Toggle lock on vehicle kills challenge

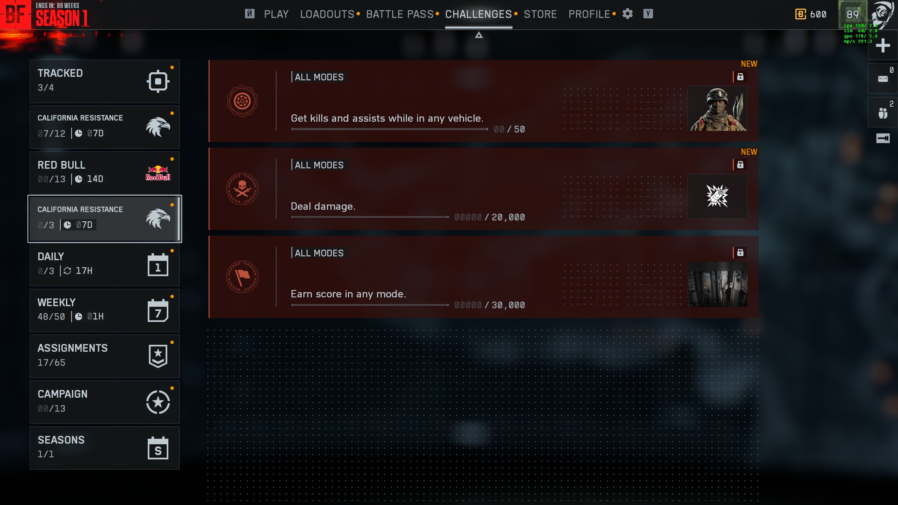click(740, 77)
